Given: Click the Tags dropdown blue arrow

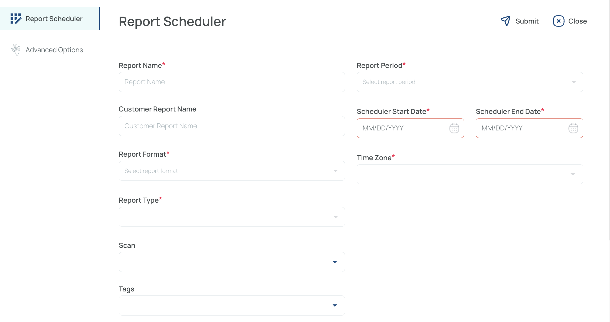Looking at the screenshot, I should coord(335,305).
